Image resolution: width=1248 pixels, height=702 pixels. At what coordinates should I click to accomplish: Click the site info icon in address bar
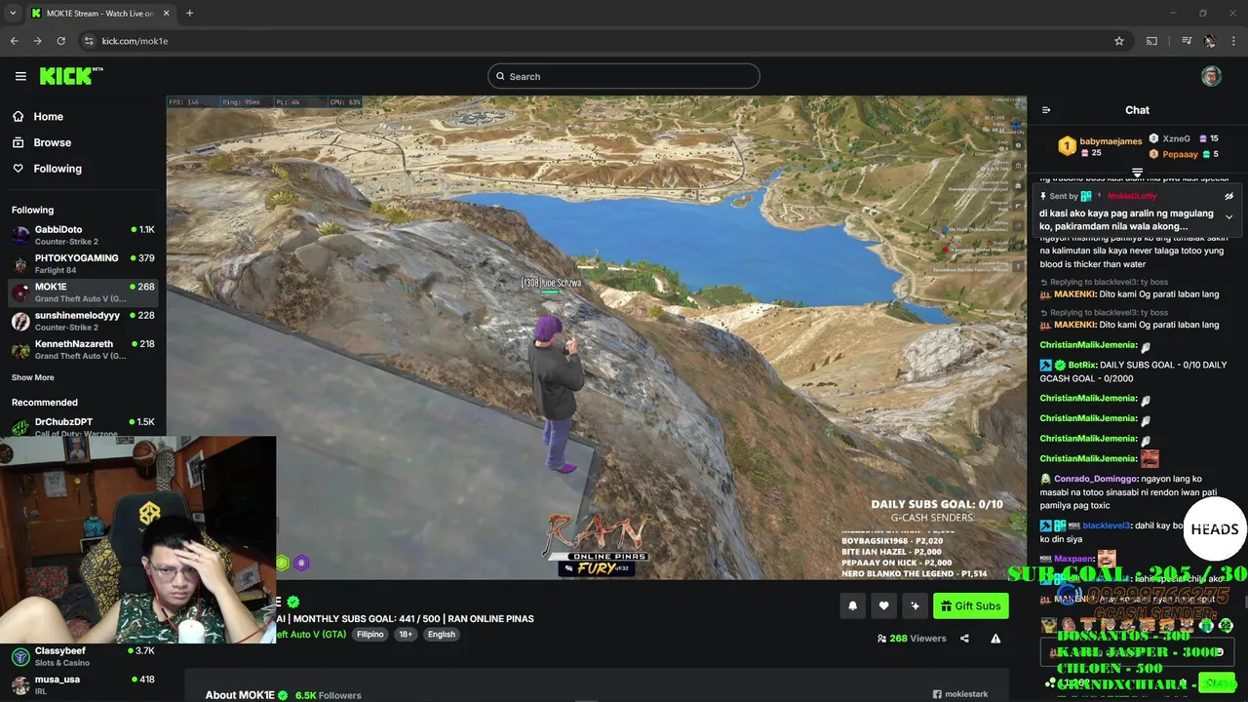pos(89,41)
